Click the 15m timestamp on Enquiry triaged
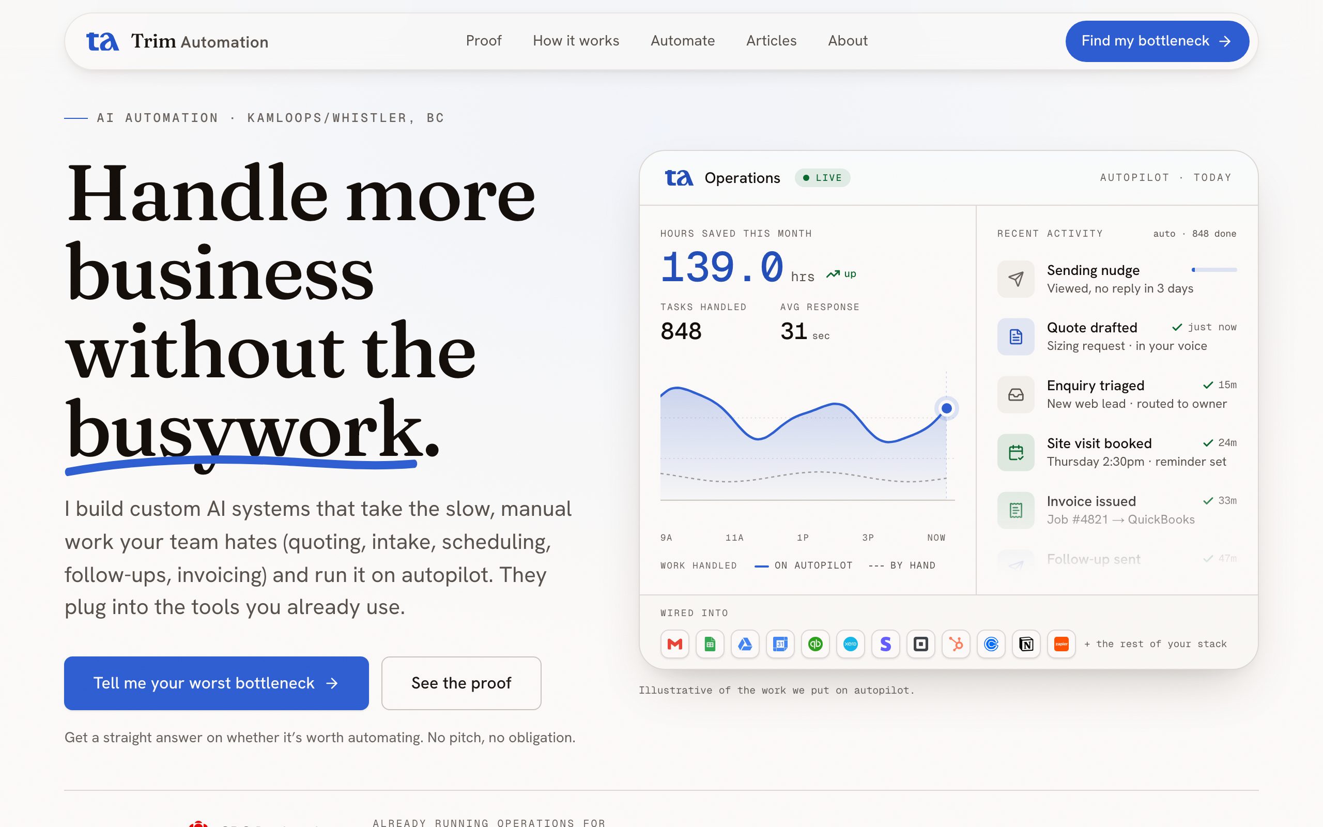This screenshot has width=1323, height=827. [x=1227, y=385]
